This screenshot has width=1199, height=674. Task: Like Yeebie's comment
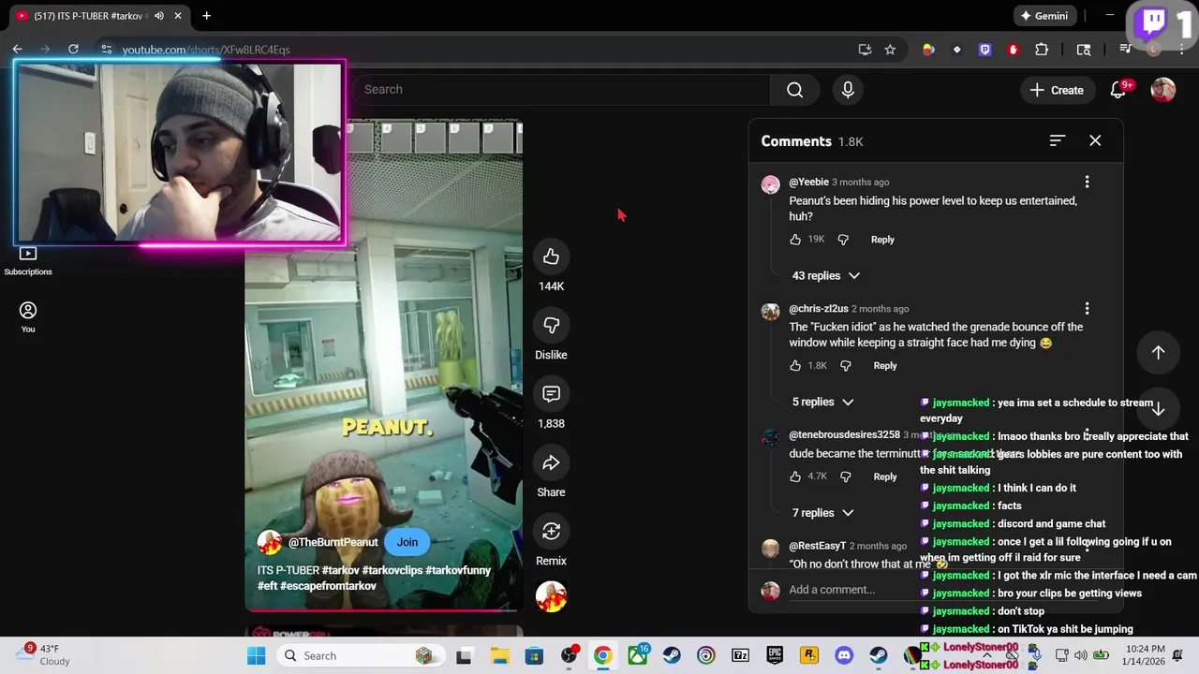pyautogui.click(x=795, y=240)
